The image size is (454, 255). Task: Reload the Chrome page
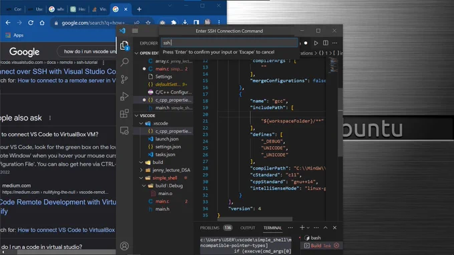point(31,23)
